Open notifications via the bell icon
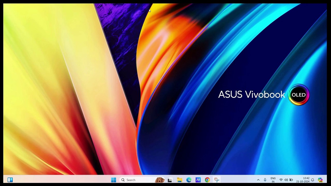Image resolution: width=331 pixels, height=186 pixels. (x=313, y=180)
